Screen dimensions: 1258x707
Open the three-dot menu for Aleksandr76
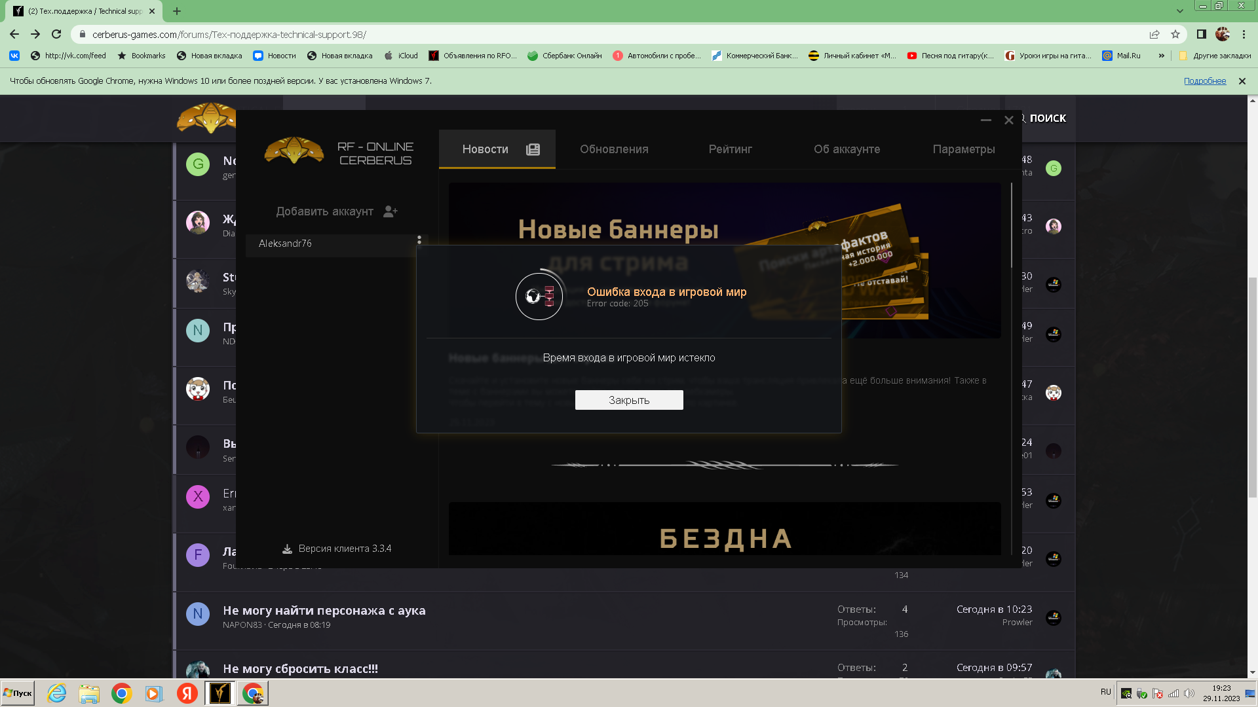[419, 240]
